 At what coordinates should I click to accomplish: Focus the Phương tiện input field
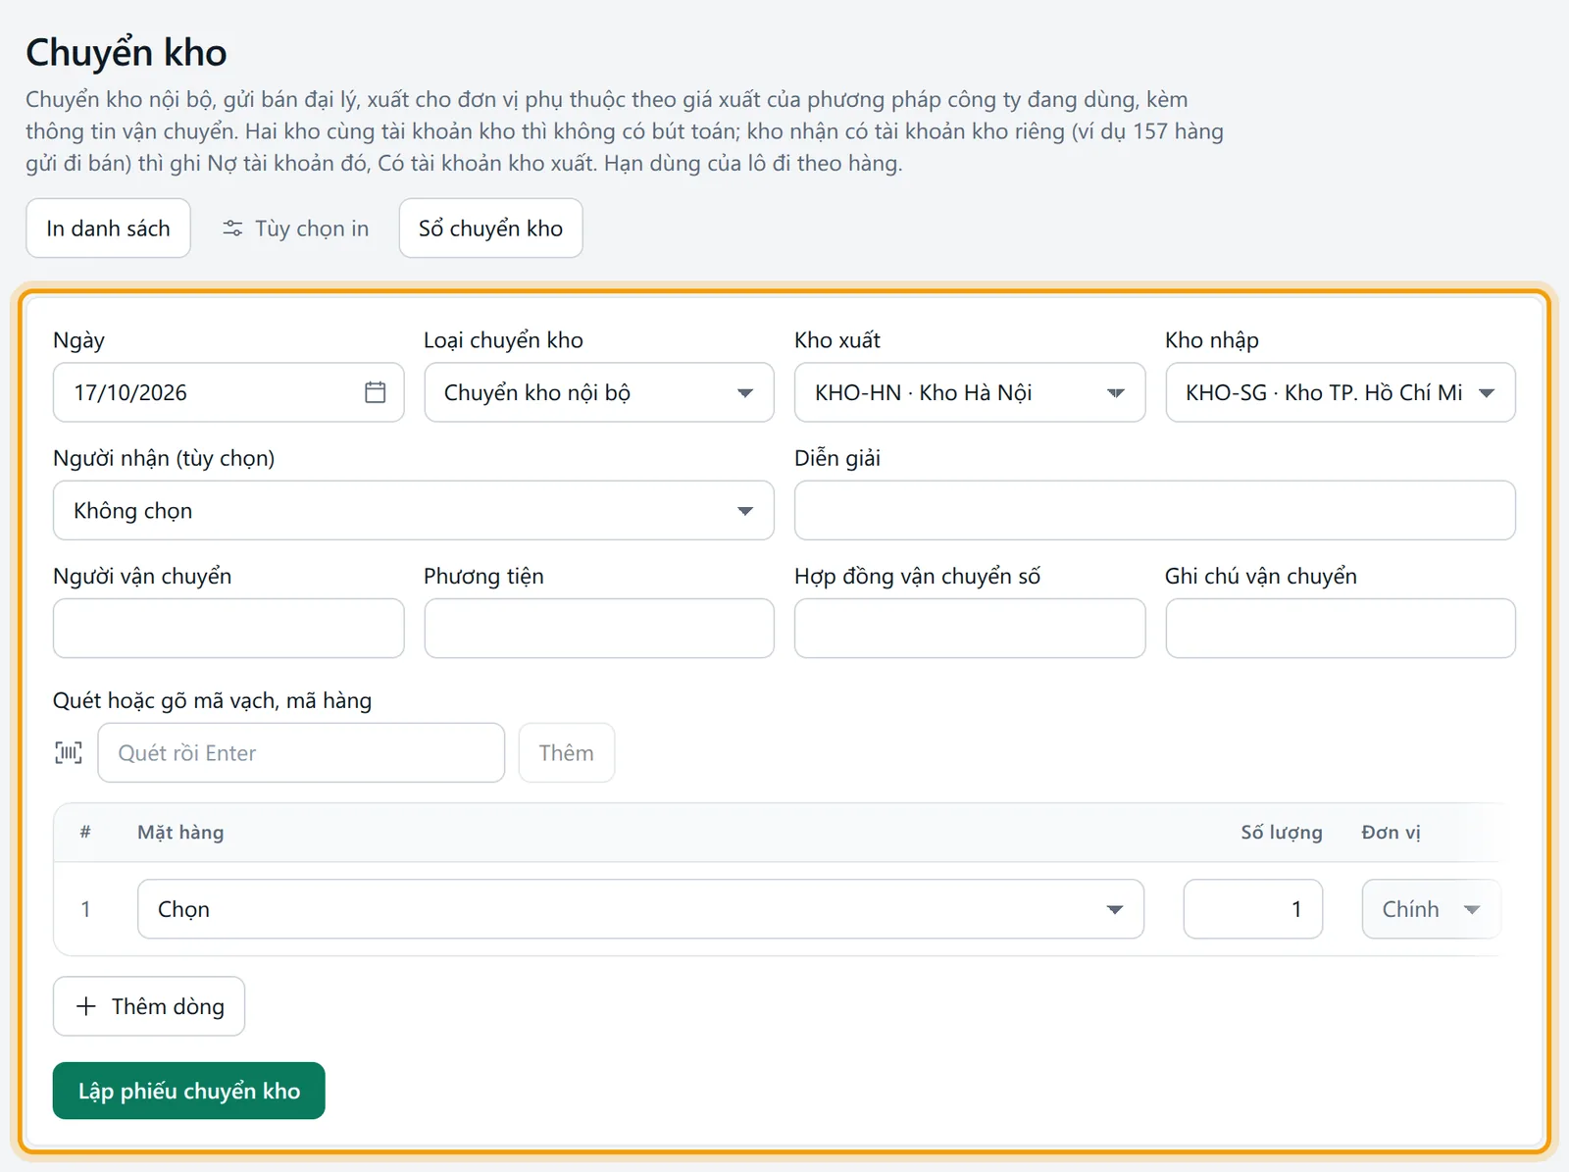tap(599, 628)
